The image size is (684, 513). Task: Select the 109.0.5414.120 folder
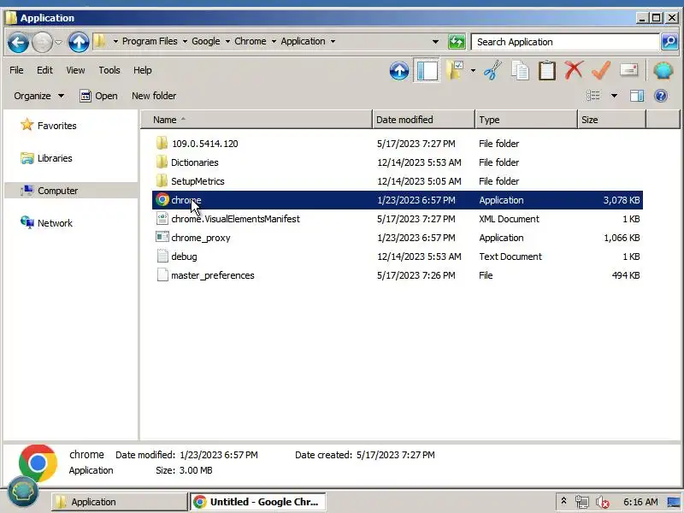pyautogui.click(x=397, y=144)
